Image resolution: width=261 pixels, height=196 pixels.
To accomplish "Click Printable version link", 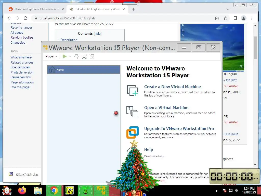I will coord(22,72).
